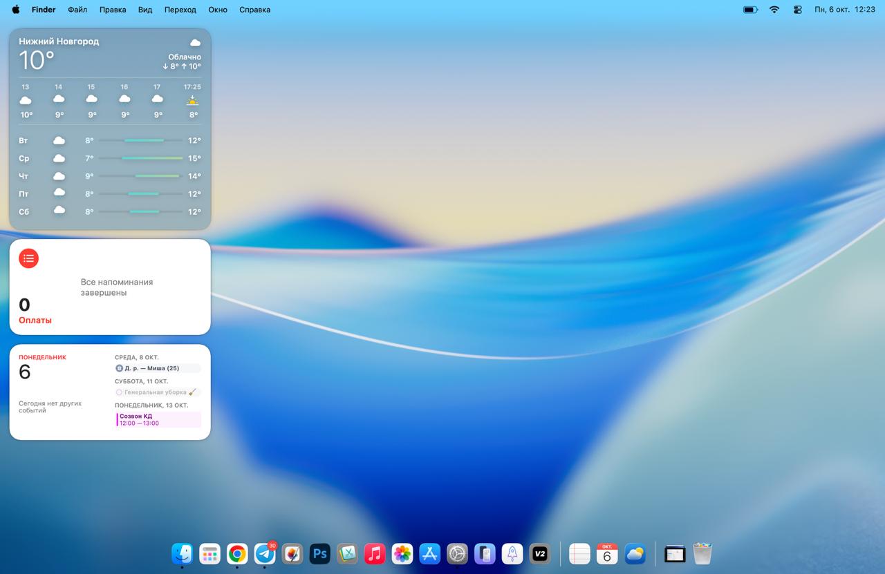The height and width of the screenshot is (574, 885).
Task: Launch Photoshop from the Dock
Action: [x=319, y=554]
